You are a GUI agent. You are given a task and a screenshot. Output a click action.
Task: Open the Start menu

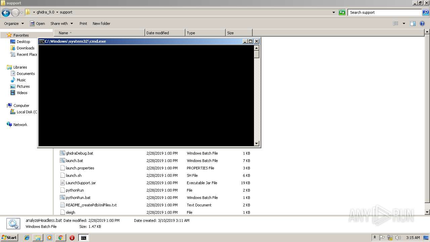pos(9,238)
